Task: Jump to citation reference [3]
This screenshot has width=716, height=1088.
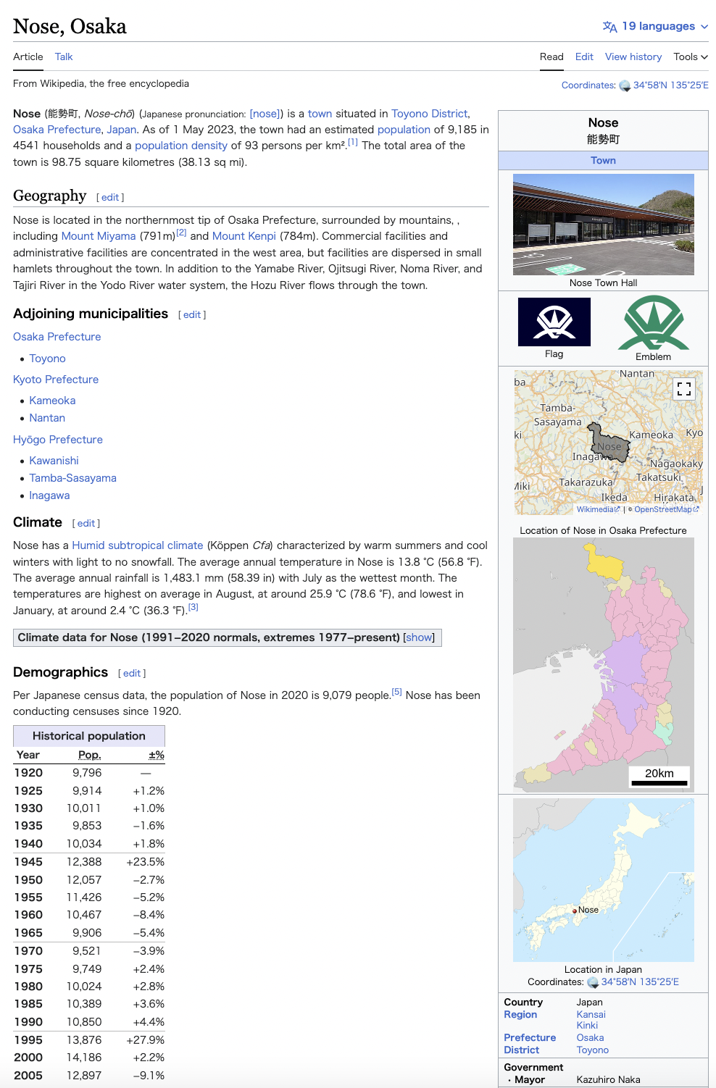Action: pos(193,607)
